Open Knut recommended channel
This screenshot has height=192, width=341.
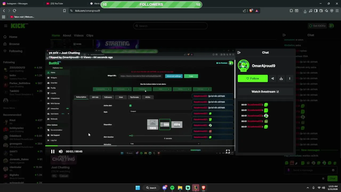23,122
